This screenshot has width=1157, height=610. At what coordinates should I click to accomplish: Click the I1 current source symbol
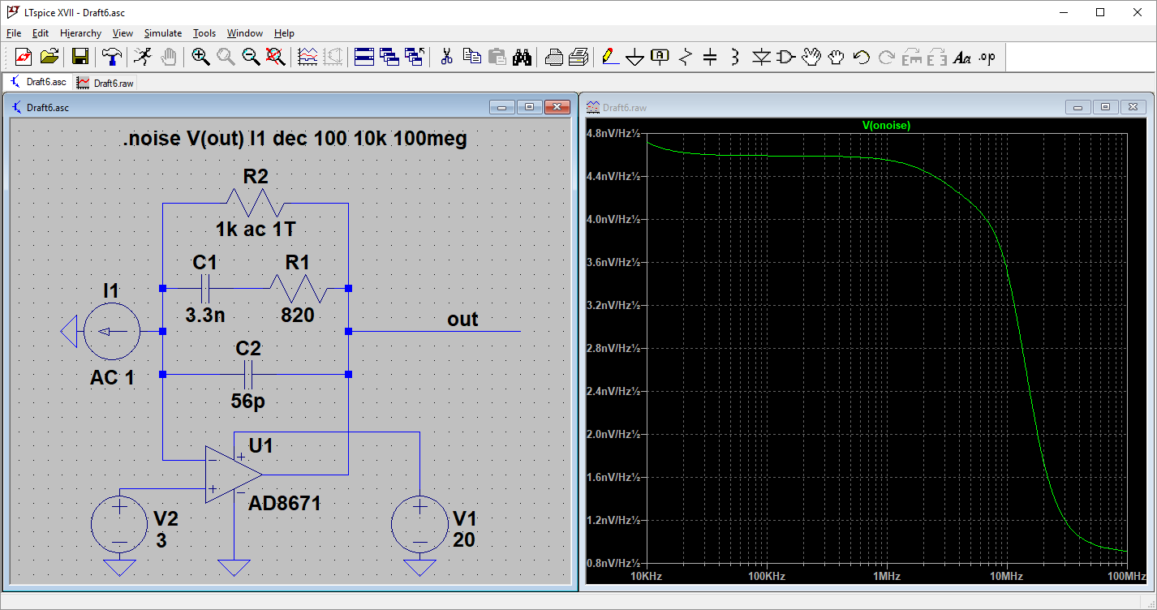[x=112, y=331]
